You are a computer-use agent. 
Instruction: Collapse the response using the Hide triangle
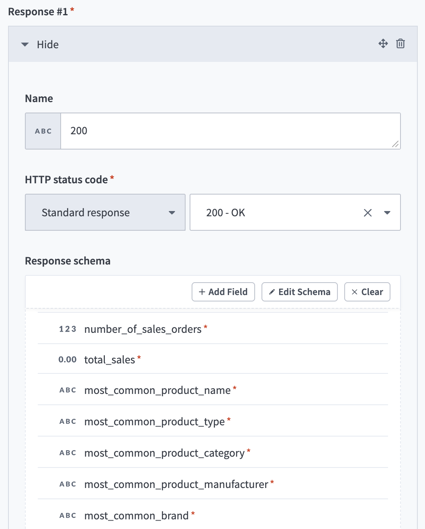pyautogui.click(x=25, y=45)
